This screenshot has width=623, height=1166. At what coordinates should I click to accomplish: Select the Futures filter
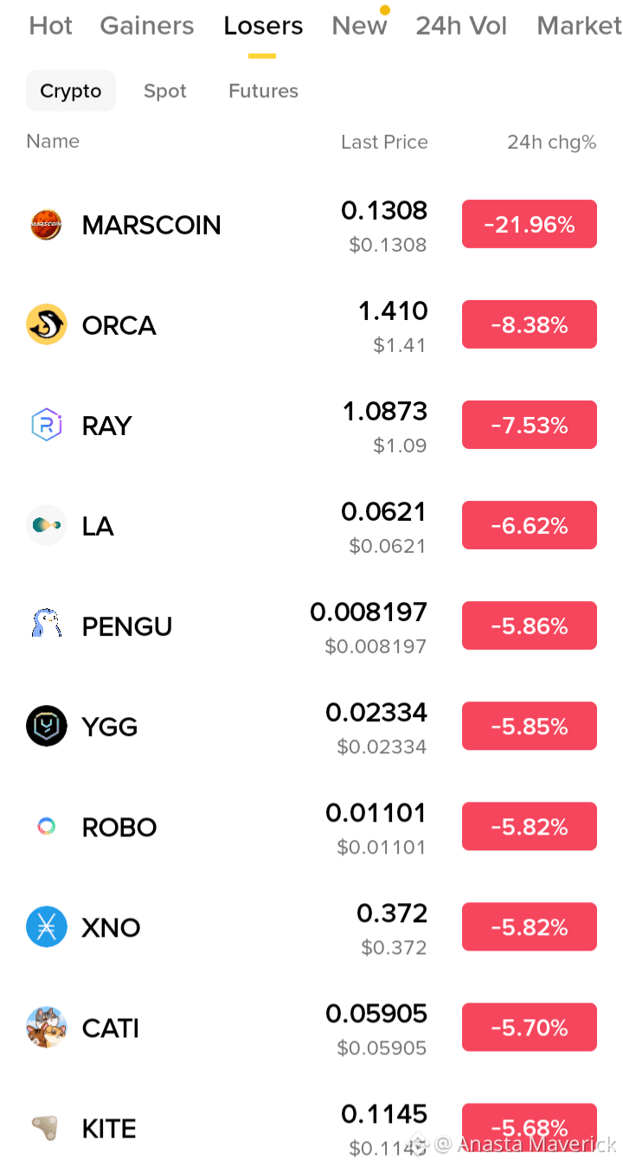point(263,91)
